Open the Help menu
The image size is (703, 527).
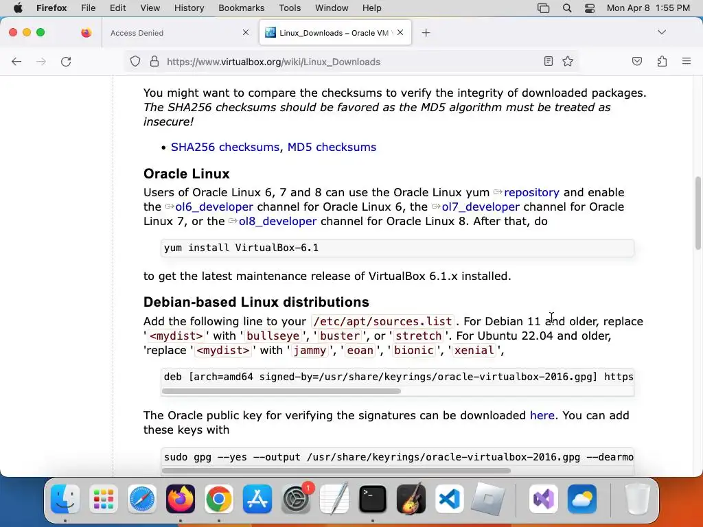(371, 8)
